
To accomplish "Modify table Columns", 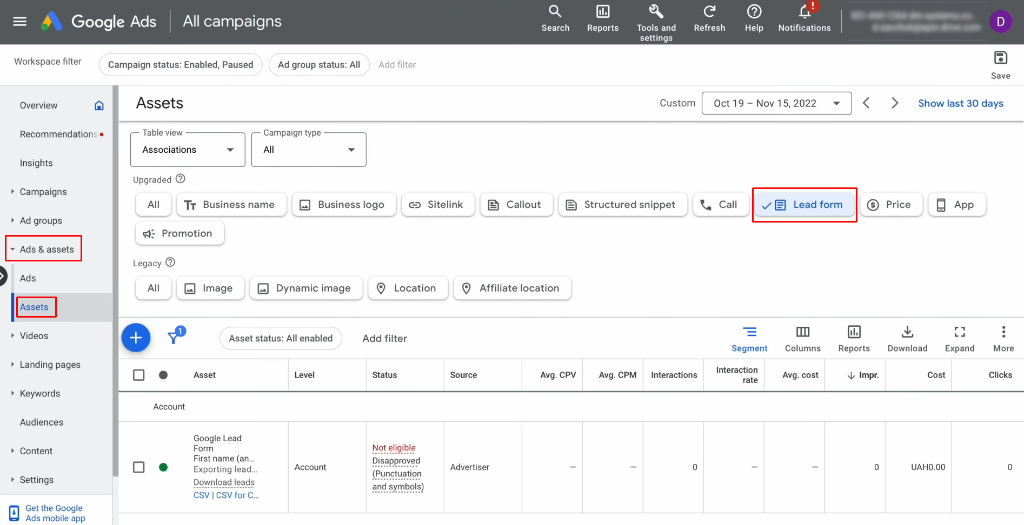I will pyautogui.click(x=802, y=339).
